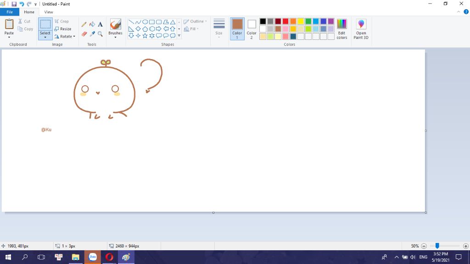Choose the Oval callout shape
Viewport: 470px width, 264px height.
click(166, 36)
